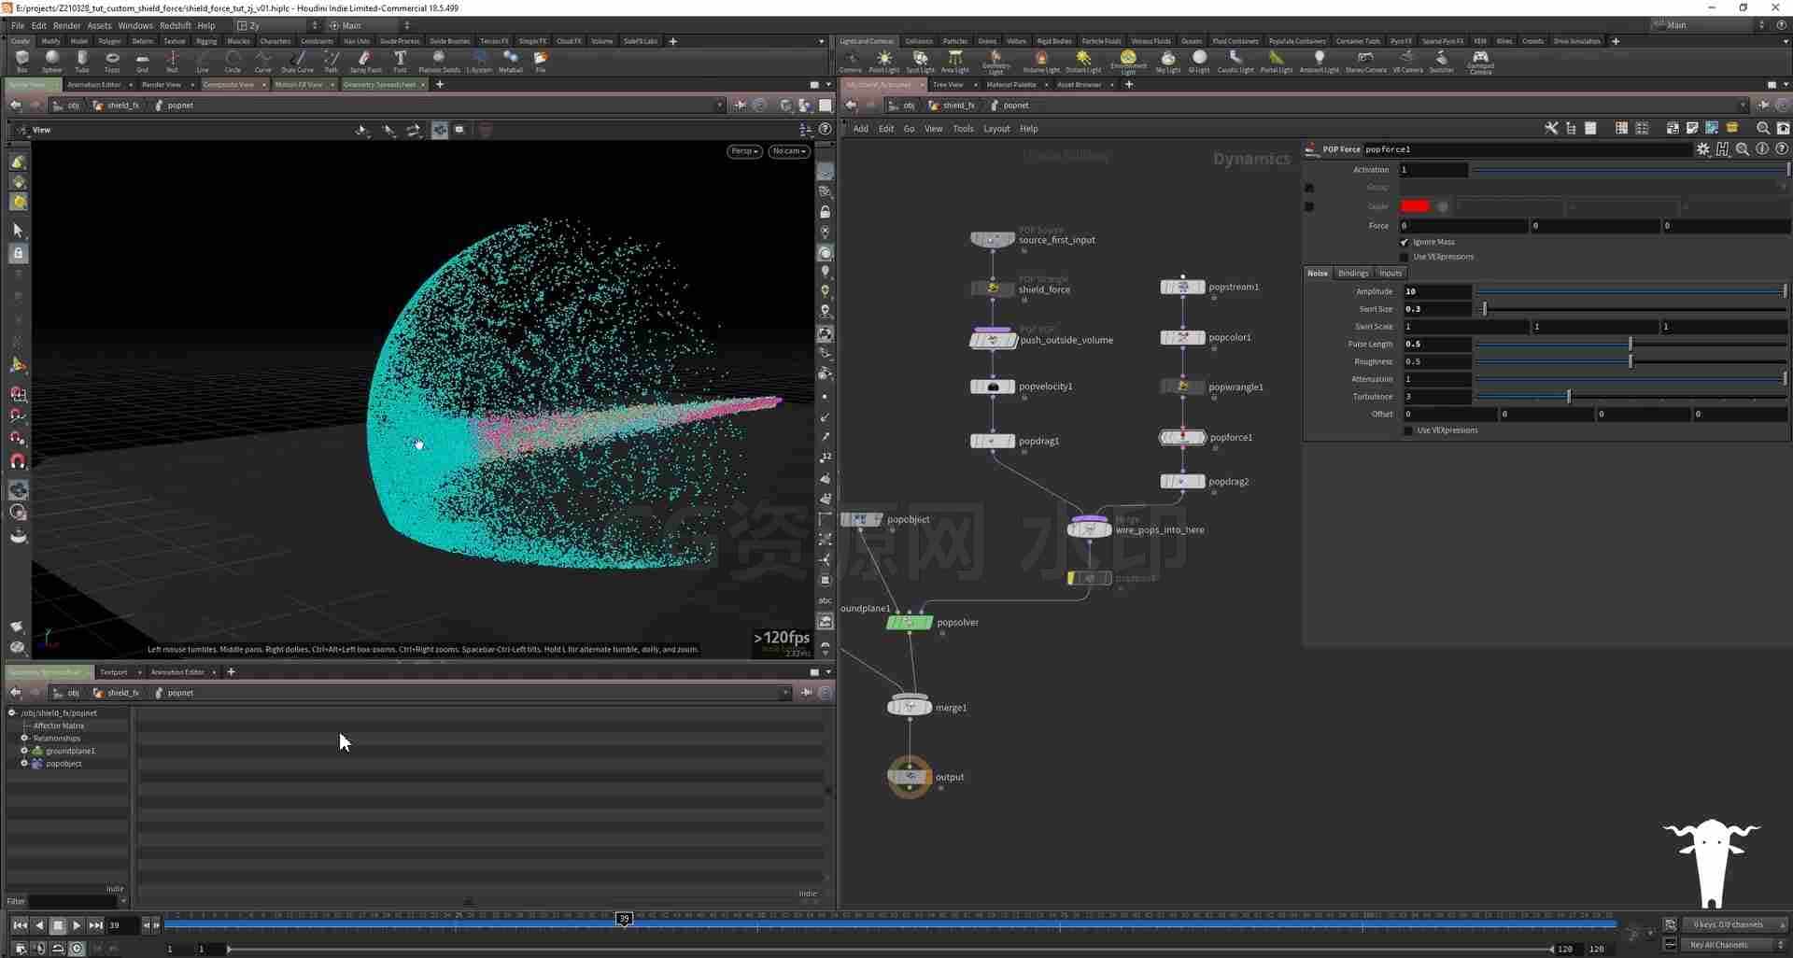1793x958 pixels.
Task: Jump to first frame button
Action: point(20,925)
